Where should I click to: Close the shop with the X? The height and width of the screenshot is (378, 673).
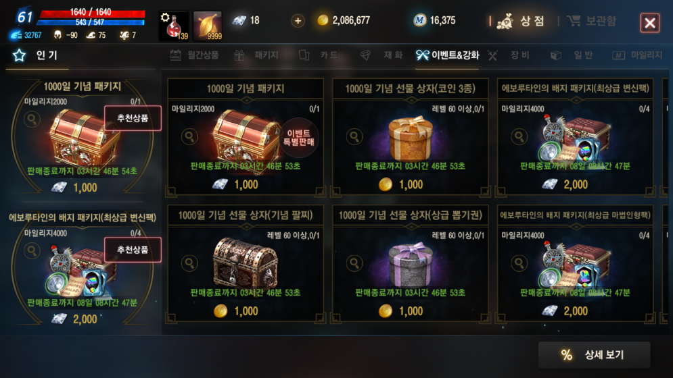pos(650,23)
